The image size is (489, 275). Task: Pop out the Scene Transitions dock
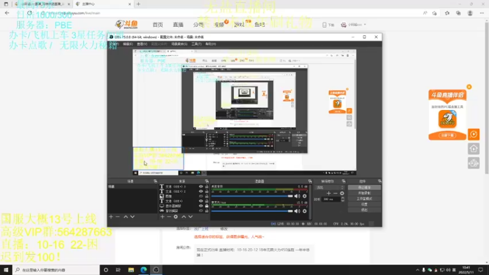pos(344,181)
